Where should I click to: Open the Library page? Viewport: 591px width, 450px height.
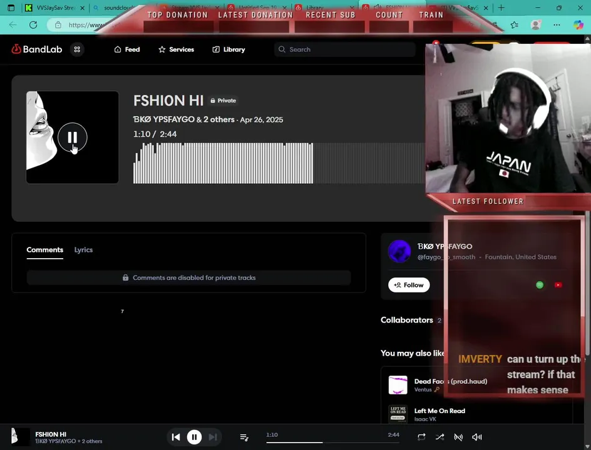[229, 49]
